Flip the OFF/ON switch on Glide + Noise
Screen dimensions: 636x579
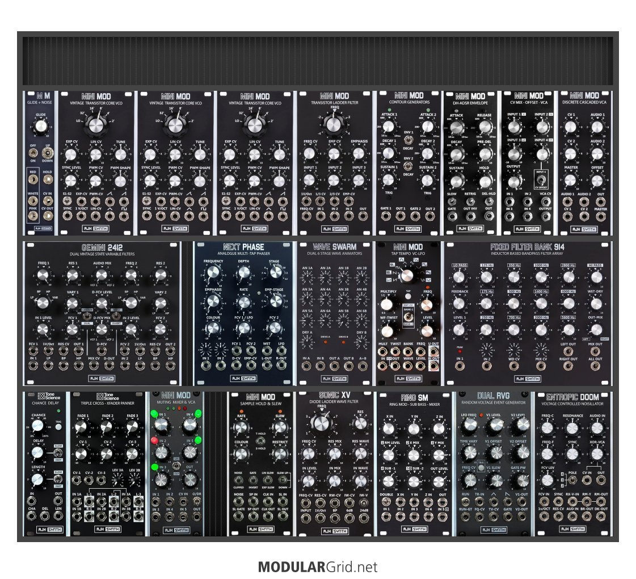[33, 152]
